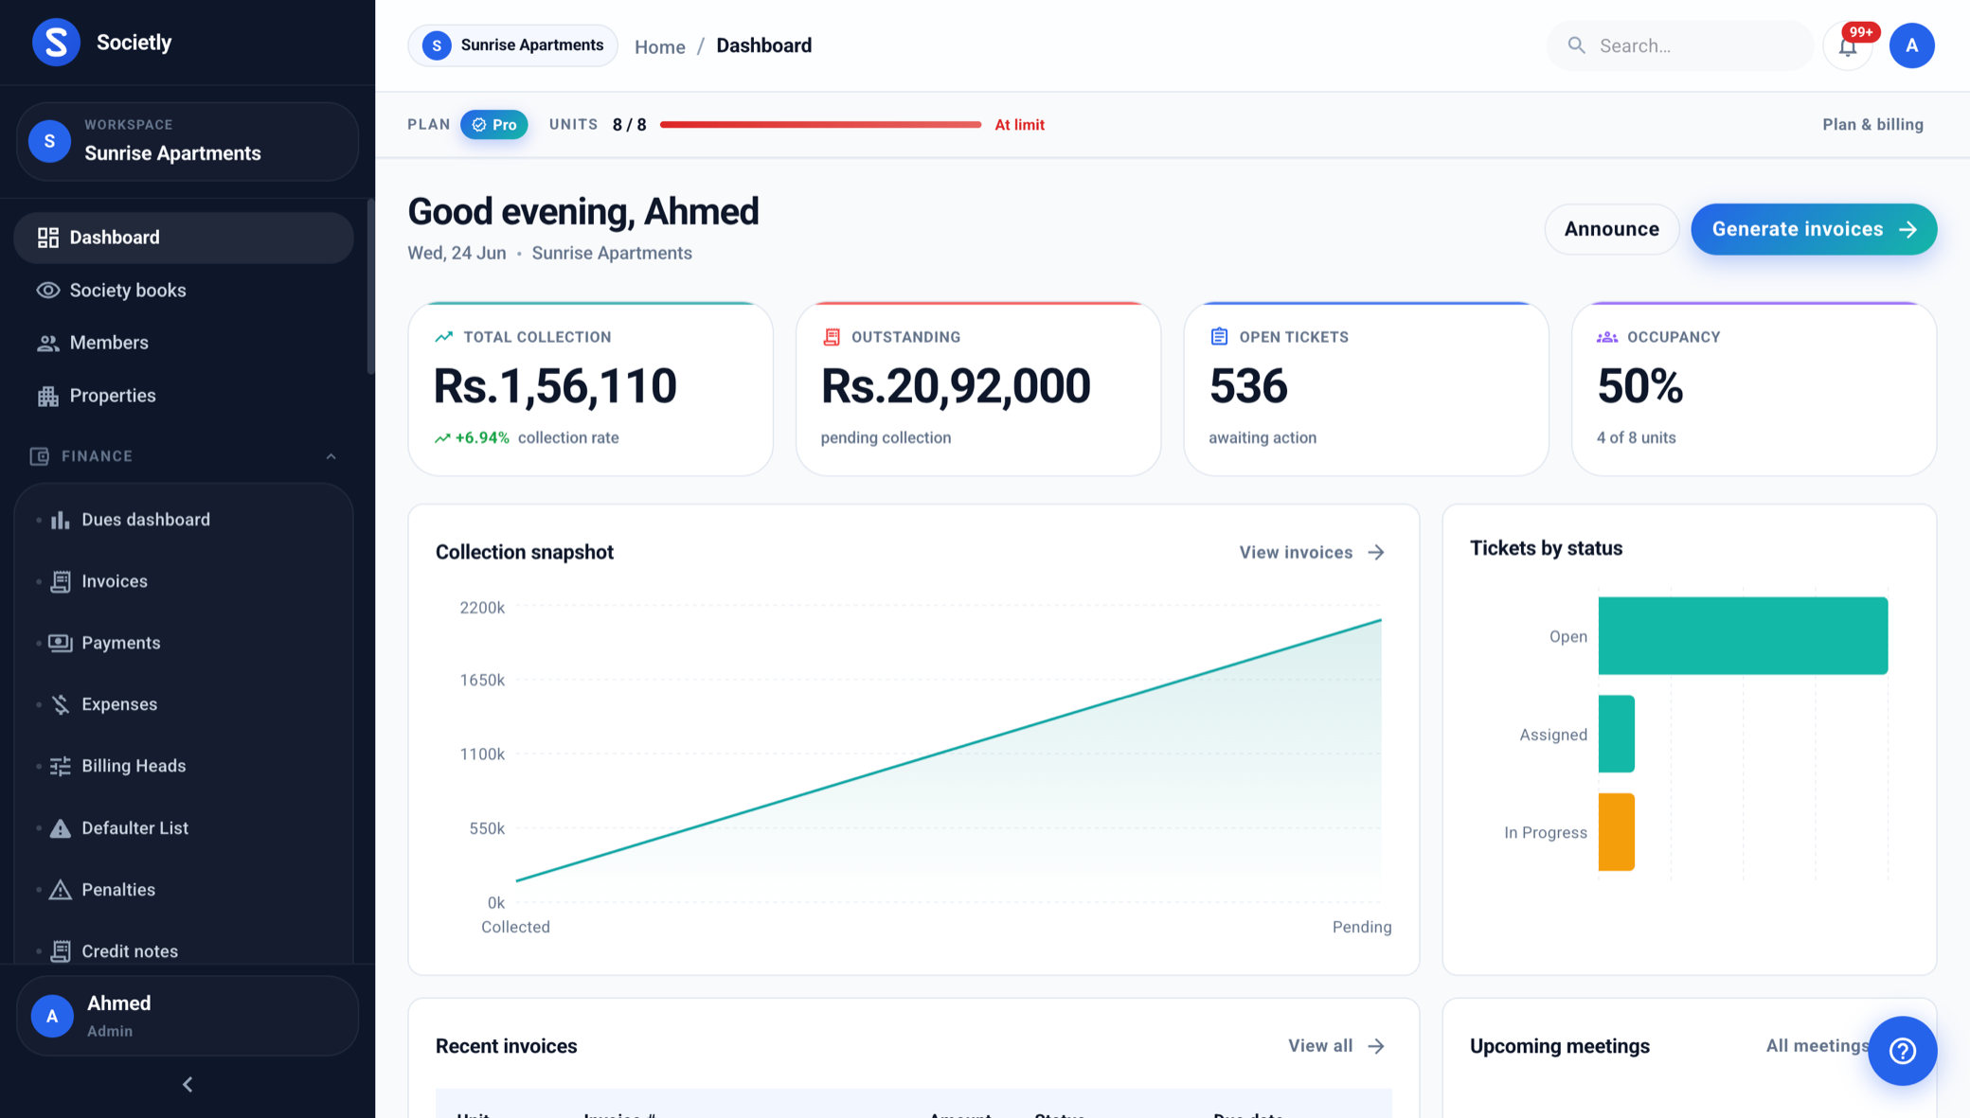Viewport: 1970px width, 1118px height.
Task: Open the Ahmed Admin profile card
Action: coord(188,1016)
